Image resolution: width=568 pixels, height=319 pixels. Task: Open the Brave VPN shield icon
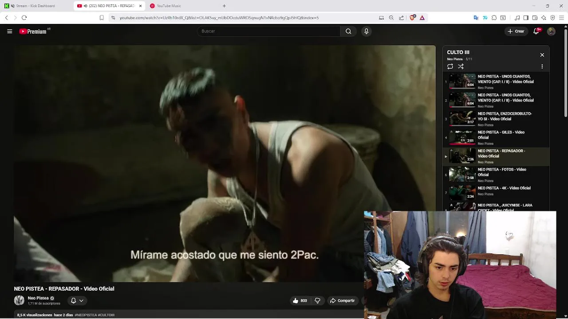pyautogui.click(x=552, y=18)
